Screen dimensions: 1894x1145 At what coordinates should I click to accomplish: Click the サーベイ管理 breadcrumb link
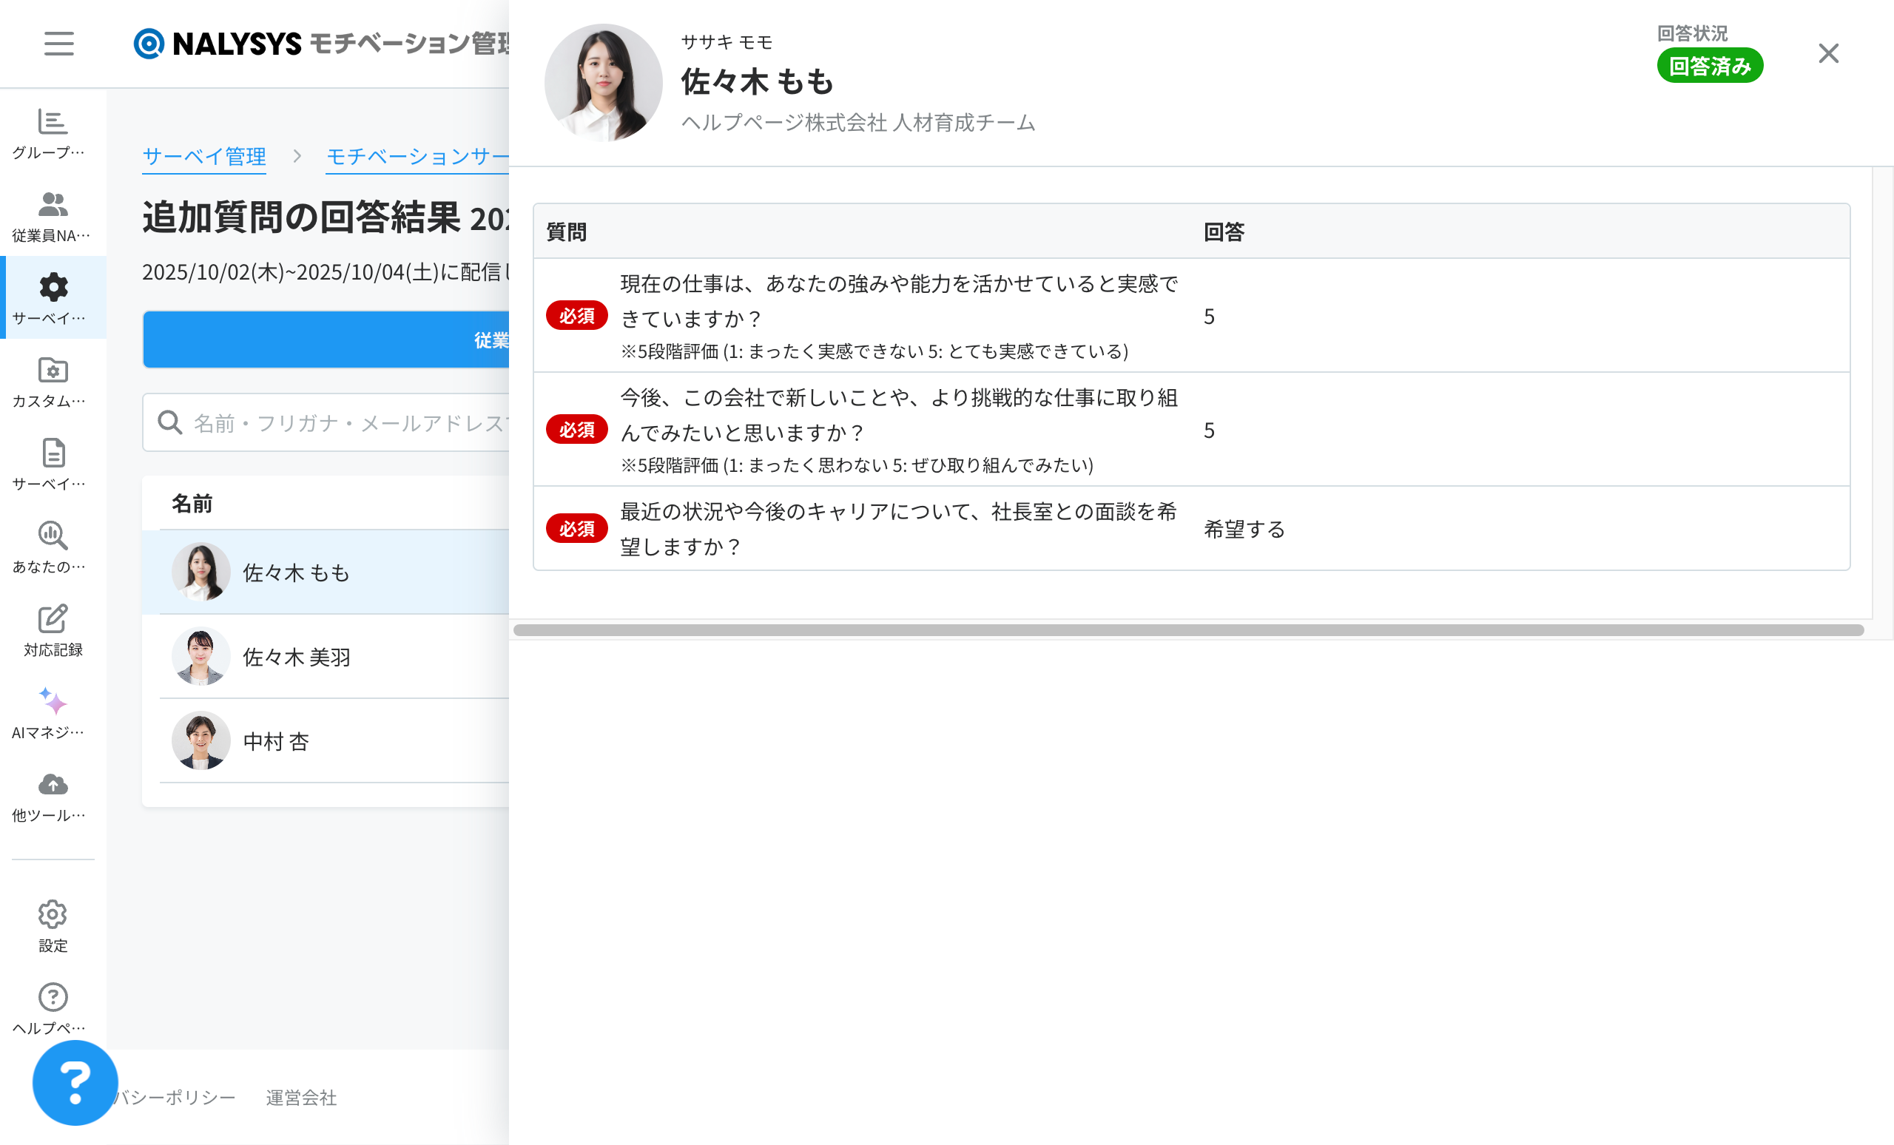[x=203, y=157]
